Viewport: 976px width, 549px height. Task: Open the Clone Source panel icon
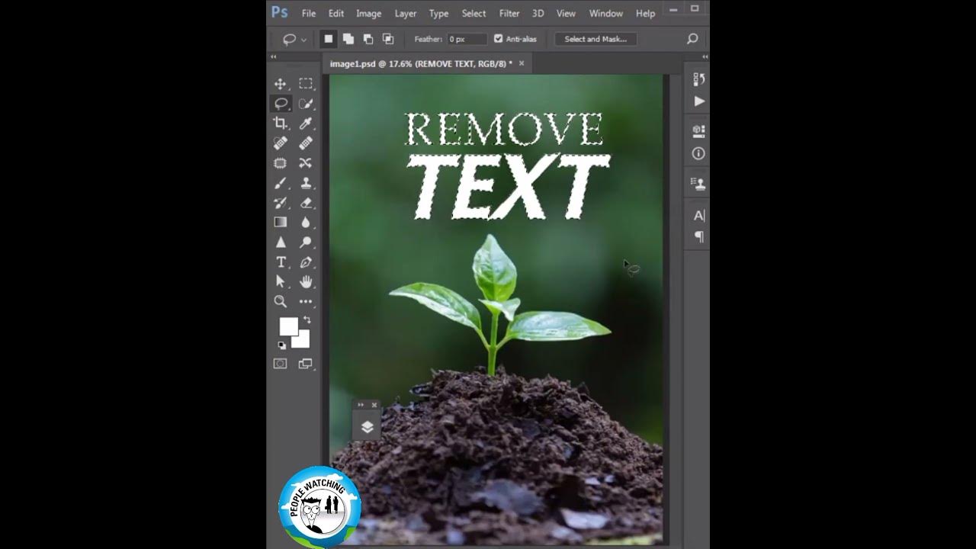coord(698,183)
